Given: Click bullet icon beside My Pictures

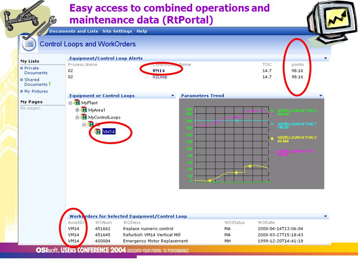Looking at the screenshot, I should [22, 92].
